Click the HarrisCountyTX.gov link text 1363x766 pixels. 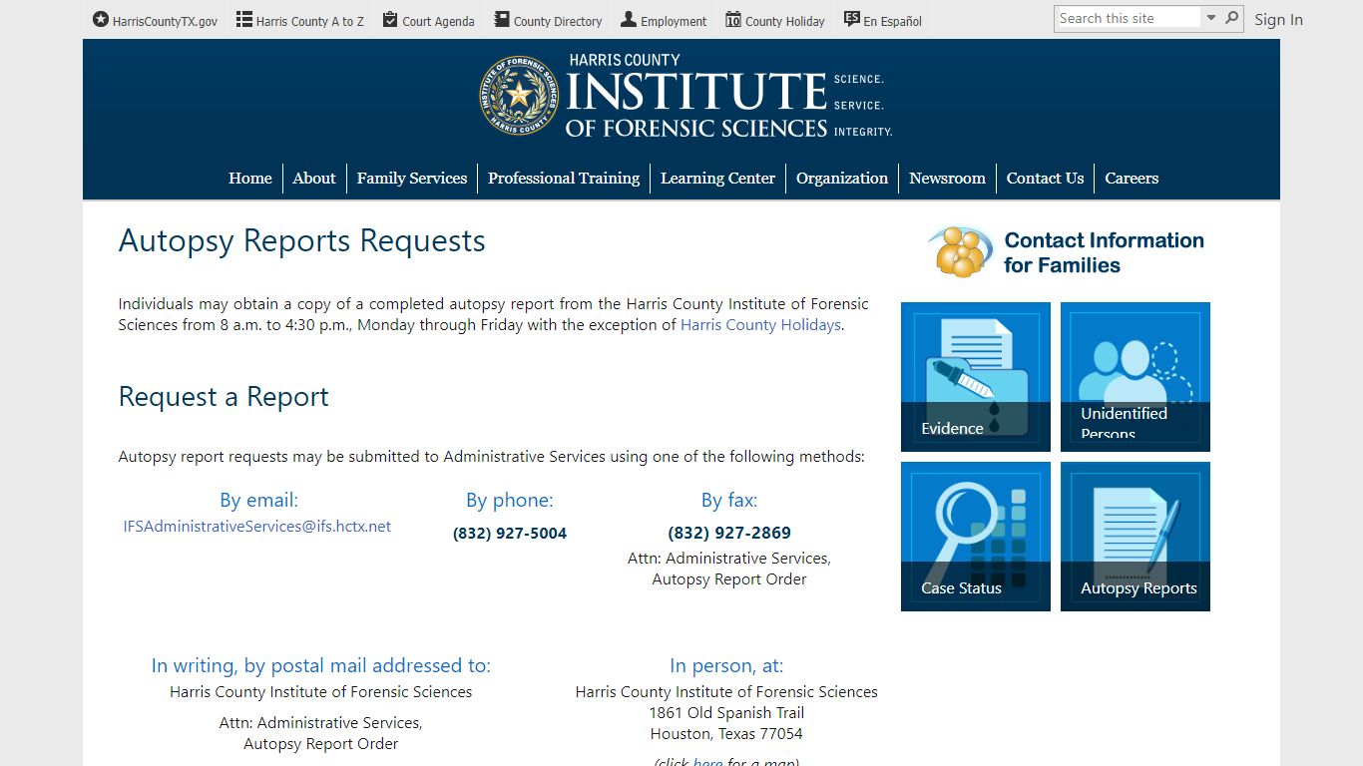click(x=165, y=21)
